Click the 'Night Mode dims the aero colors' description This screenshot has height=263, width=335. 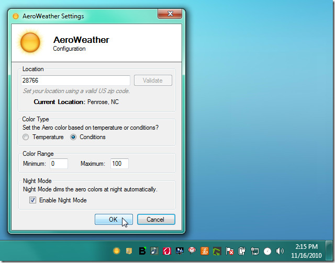tap(90, 190)
